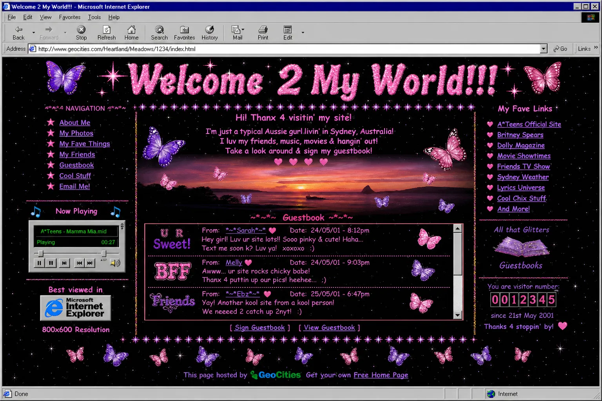Skip to next track in player
602x401 pixels.
pyautogui.click(x=90, y=263)
